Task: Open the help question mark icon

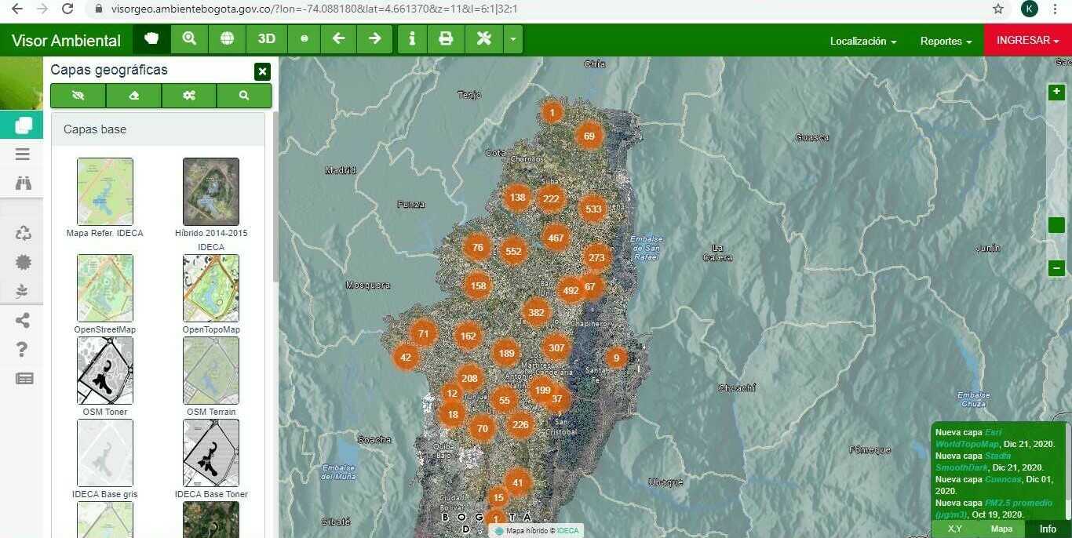Action: pos(24,349)
